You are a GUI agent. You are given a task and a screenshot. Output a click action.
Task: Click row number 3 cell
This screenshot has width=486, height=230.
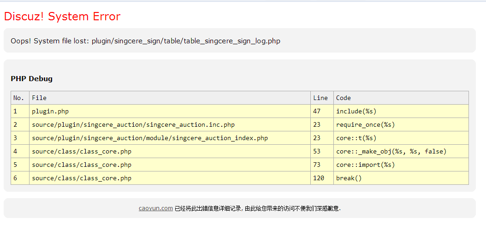coord(20,138)
